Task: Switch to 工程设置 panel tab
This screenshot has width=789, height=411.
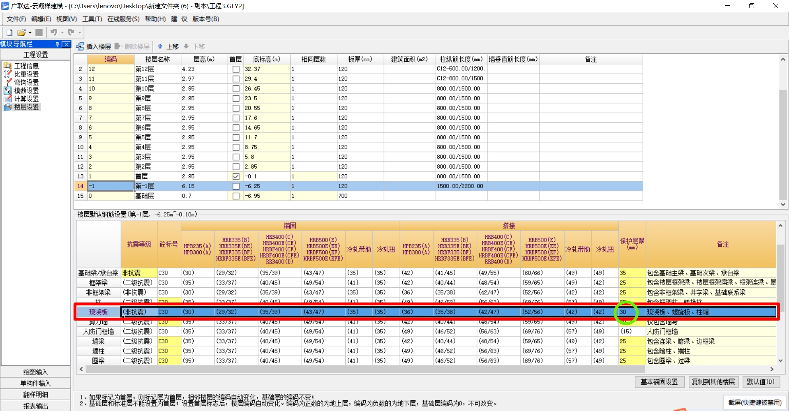Action: point(36,55)
